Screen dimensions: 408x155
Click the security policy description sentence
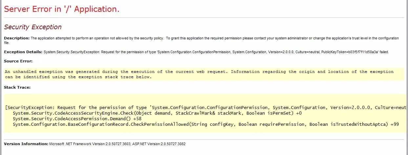97,38
